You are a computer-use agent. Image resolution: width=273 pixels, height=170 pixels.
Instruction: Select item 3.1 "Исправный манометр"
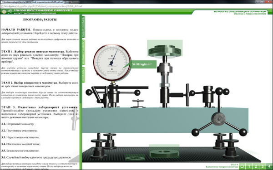coord(18,124)
